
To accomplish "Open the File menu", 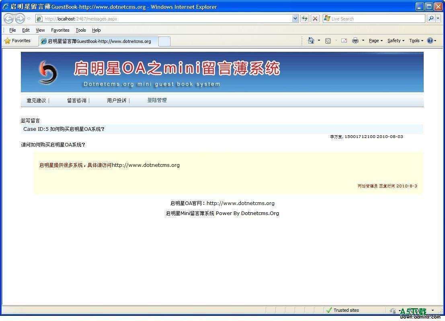I will (12, 30).
